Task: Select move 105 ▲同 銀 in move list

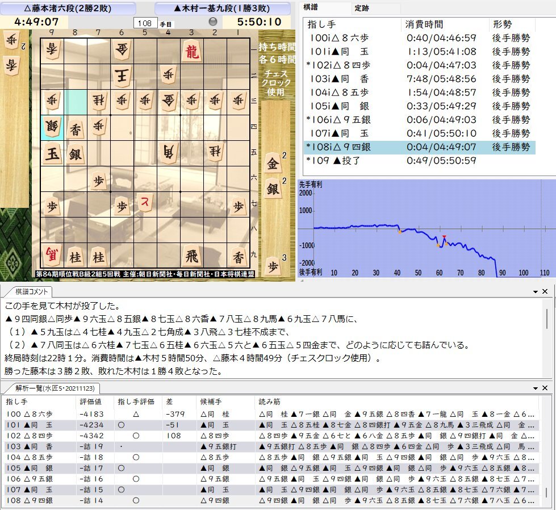Action: pos(420,106)
